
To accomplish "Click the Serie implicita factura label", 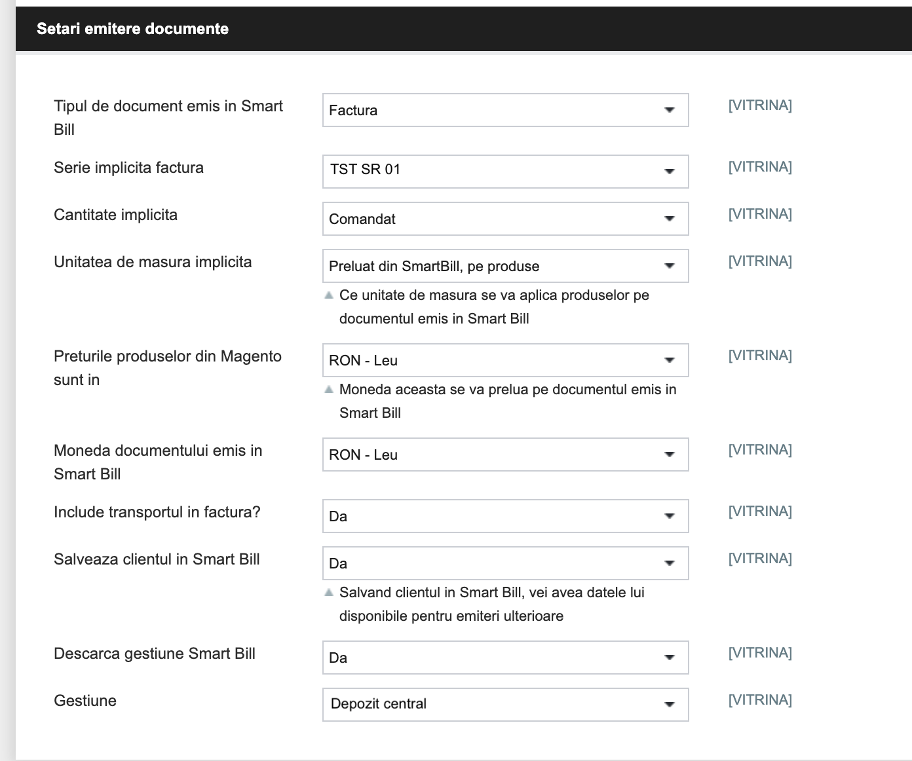I will pos(128,168).
